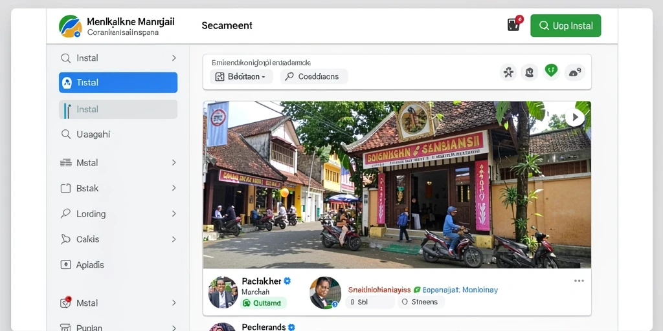
Task: Select the highlighted Tistal sidebar item
Action: [118, 82]
